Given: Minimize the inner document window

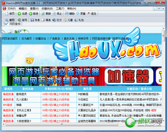Looking at the screenshot, I should (155, 9).
